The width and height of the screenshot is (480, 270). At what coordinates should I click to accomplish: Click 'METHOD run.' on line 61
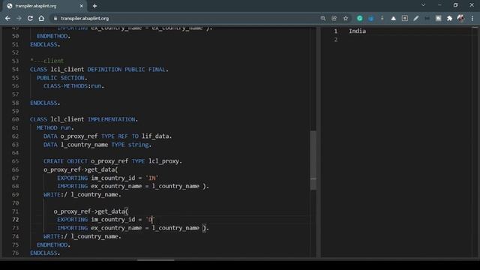[x=55, y=127]
